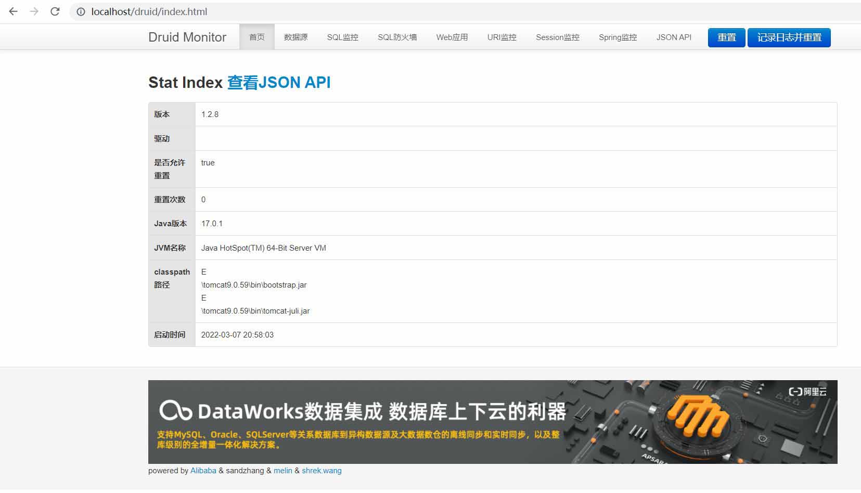
Task: Reload the page with refresh icon
Action: [x=55, y=11]
